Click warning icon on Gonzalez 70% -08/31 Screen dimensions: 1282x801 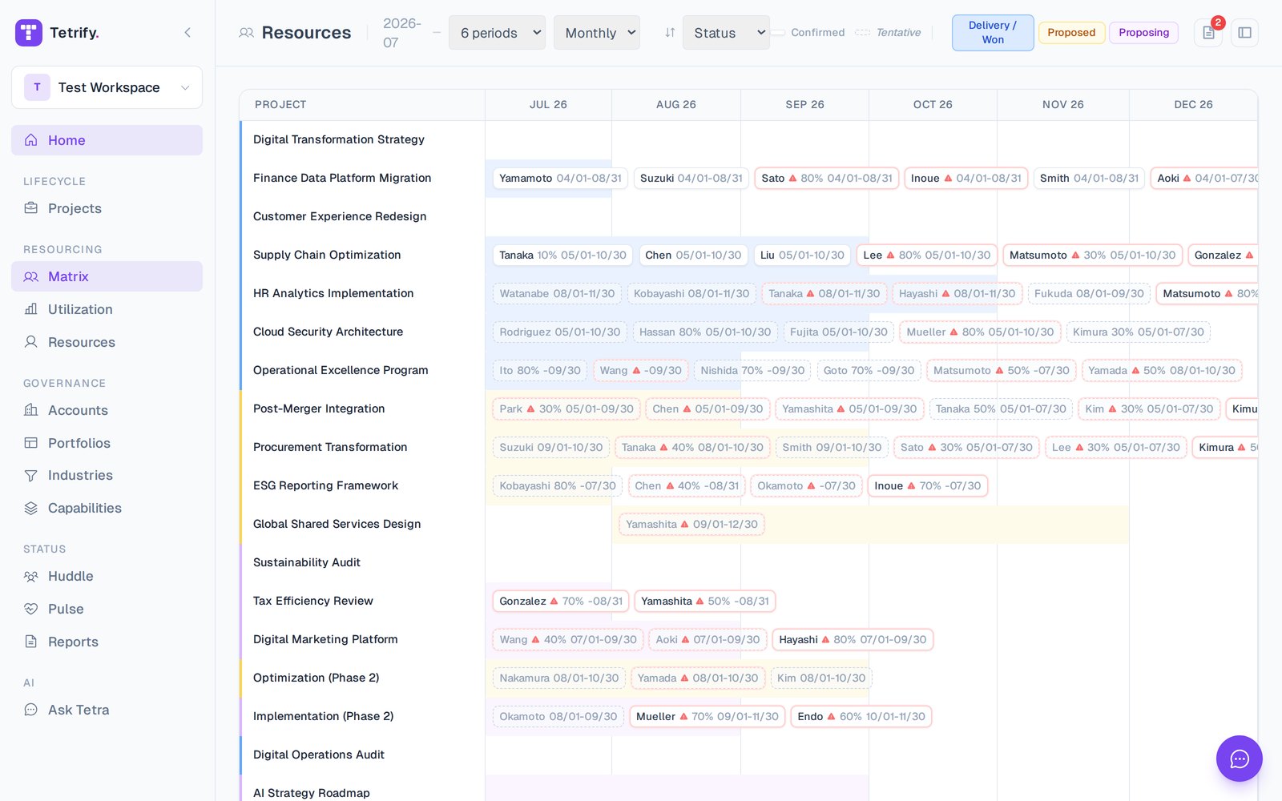[554, 601]
